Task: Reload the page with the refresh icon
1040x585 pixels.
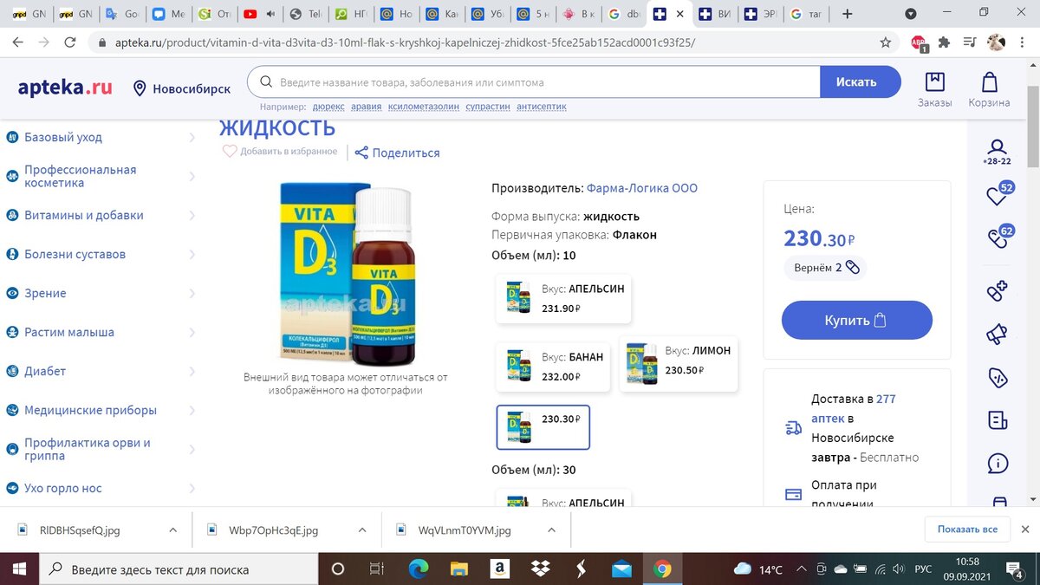Action: pos(70,42)
